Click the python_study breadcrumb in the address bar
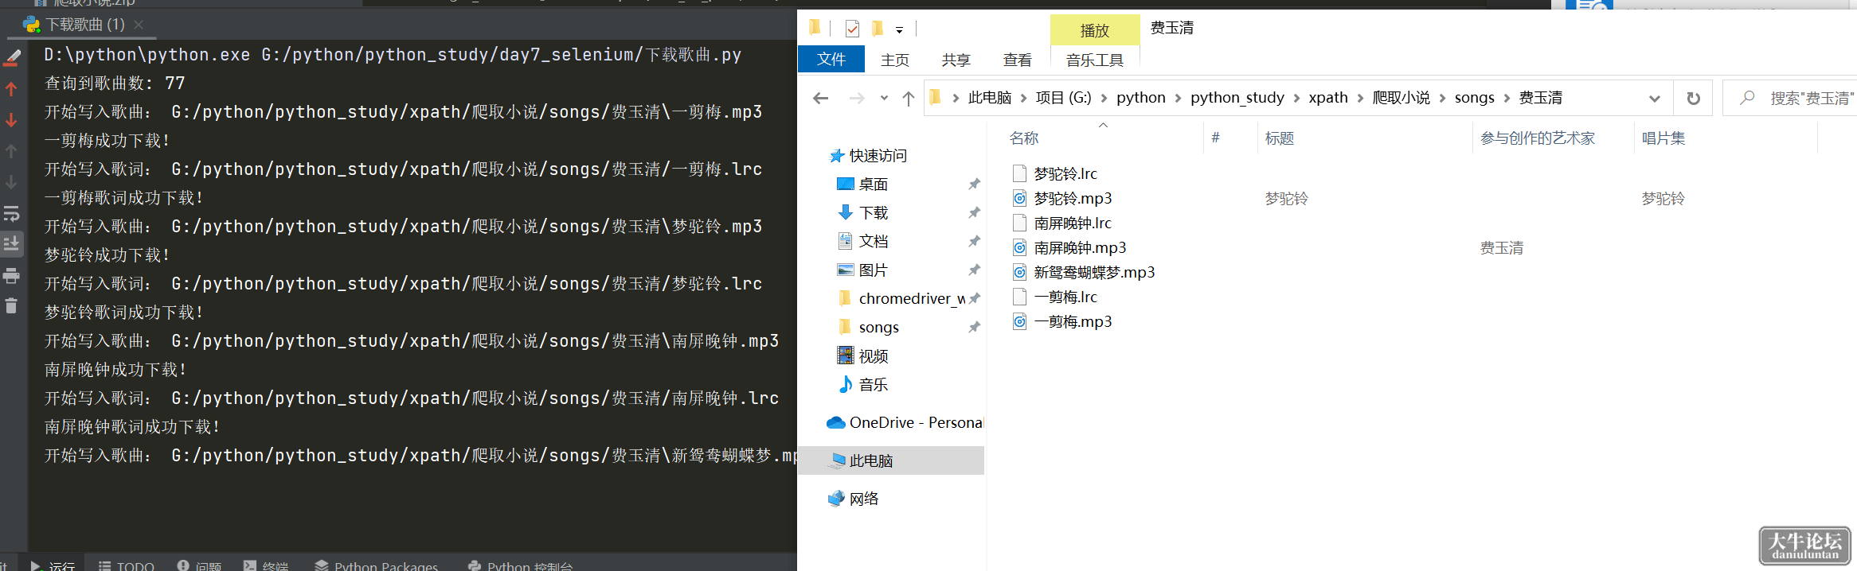 [1237, 98]
